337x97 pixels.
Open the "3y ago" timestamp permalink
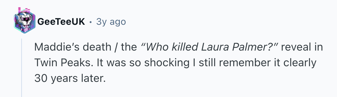(111, 22)
